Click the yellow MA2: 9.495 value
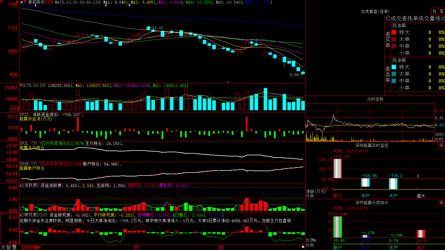The width and height of the screenshot is (445, 250). click(143, 2)
